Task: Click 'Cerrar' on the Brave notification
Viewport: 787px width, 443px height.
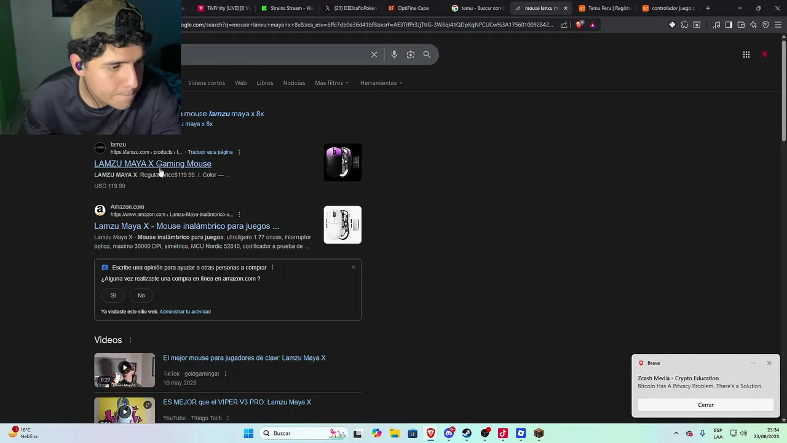Action: pyautogui.click(x=706, y=405)
